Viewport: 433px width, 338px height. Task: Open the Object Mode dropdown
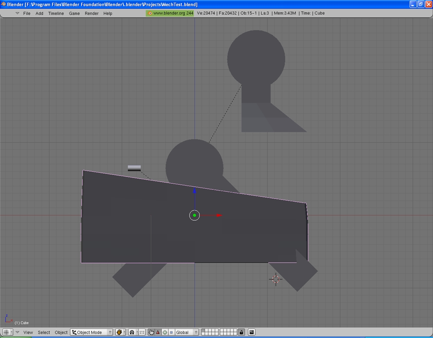pyautogui.click(x=91, y=332)
